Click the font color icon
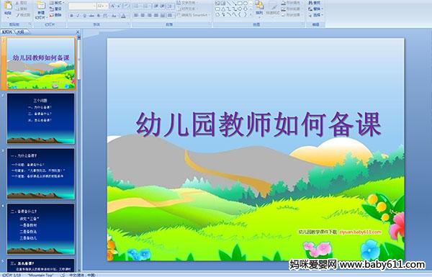 pyautogui.click(x=123, y=16)
